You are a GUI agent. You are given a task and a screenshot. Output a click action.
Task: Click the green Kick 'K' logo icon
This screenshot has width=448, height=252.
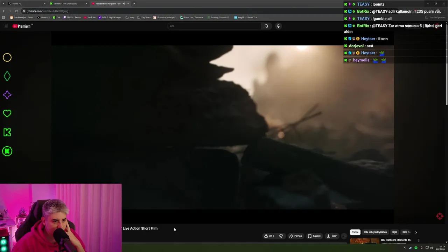pos(7,132)
